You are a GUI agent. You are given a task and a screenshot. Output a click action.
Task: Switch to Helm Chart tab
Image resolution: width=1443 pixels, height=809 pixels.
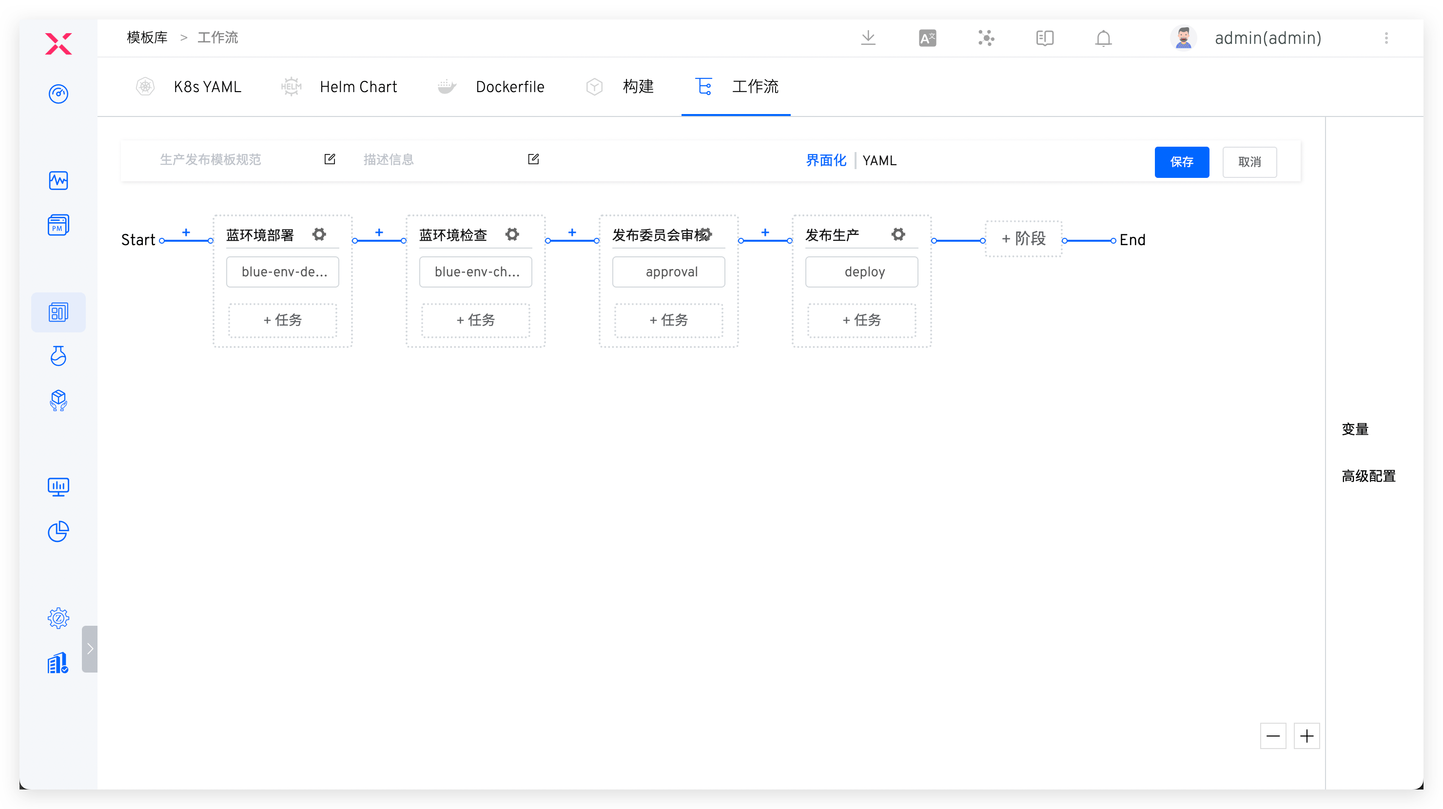(x=358, y=87)
